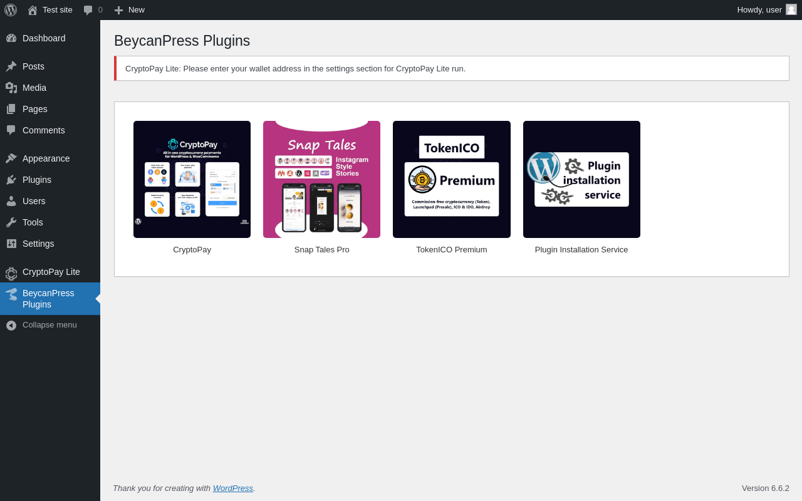Open the New content menu

click(129, 10)
